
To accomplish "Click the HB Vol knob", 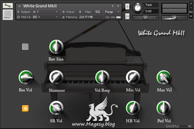I will (133, 108).
